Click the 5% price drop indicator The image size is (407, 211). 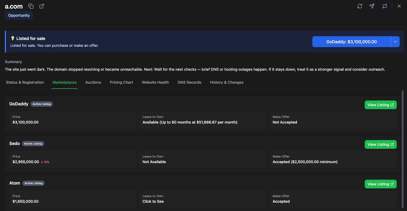pyautogui.click(x=45, y=162)
